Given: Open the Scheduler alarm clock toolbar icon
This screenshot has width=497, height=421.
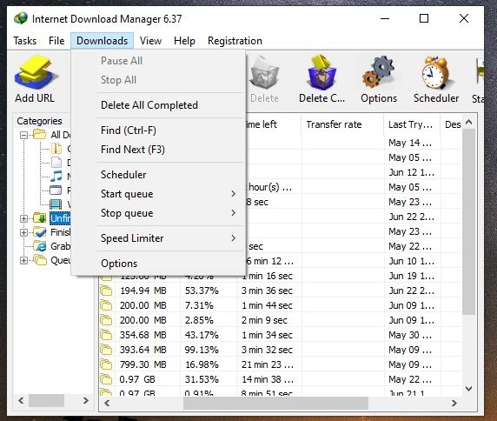Looking at the screenshot, I should coord(436,73).
